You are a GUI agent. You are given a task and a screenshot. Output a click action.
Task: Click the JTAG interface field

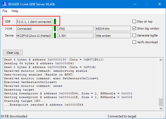pyautogui.click(x=75, y=28)
